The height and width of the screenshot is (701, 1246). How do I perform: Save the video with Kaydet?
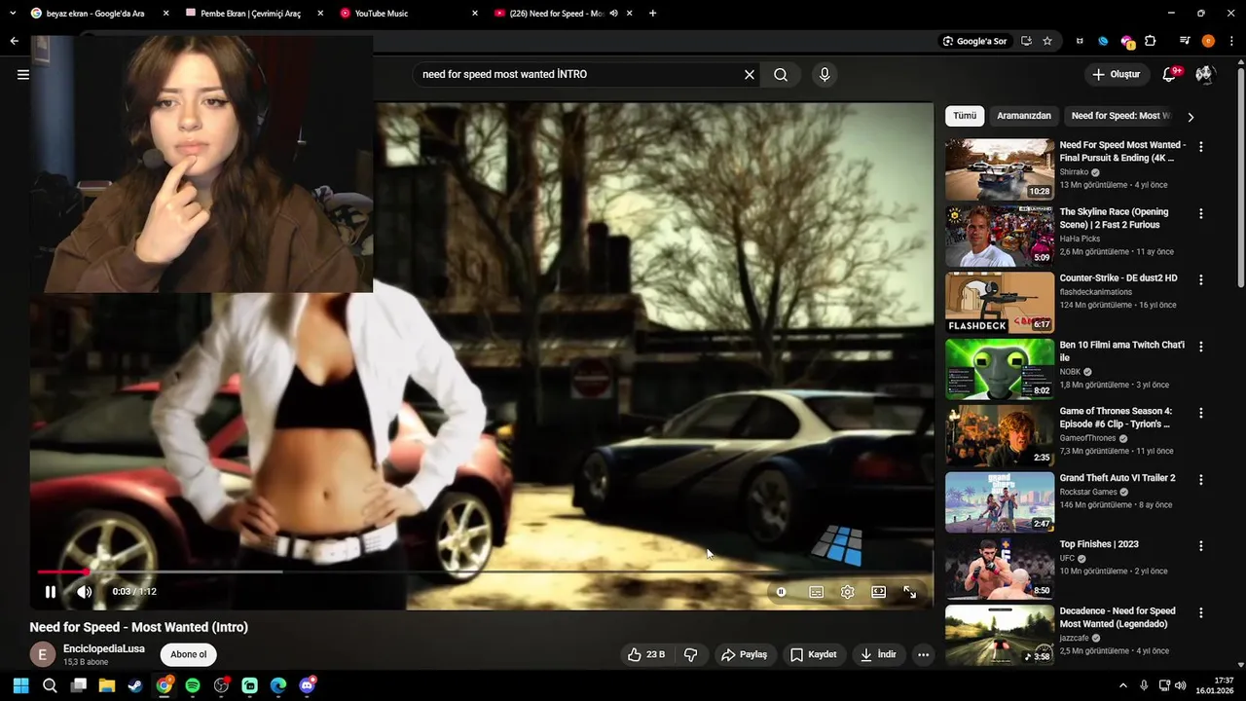tap(813, 655)
